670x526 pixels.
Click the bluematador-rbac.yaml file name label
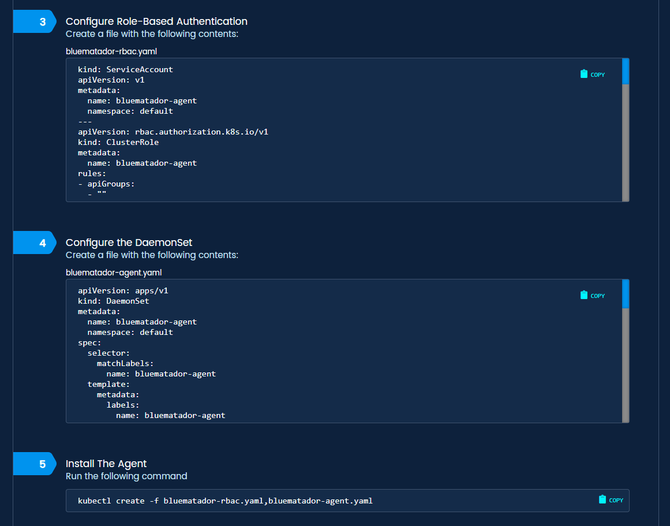[103, 51]
